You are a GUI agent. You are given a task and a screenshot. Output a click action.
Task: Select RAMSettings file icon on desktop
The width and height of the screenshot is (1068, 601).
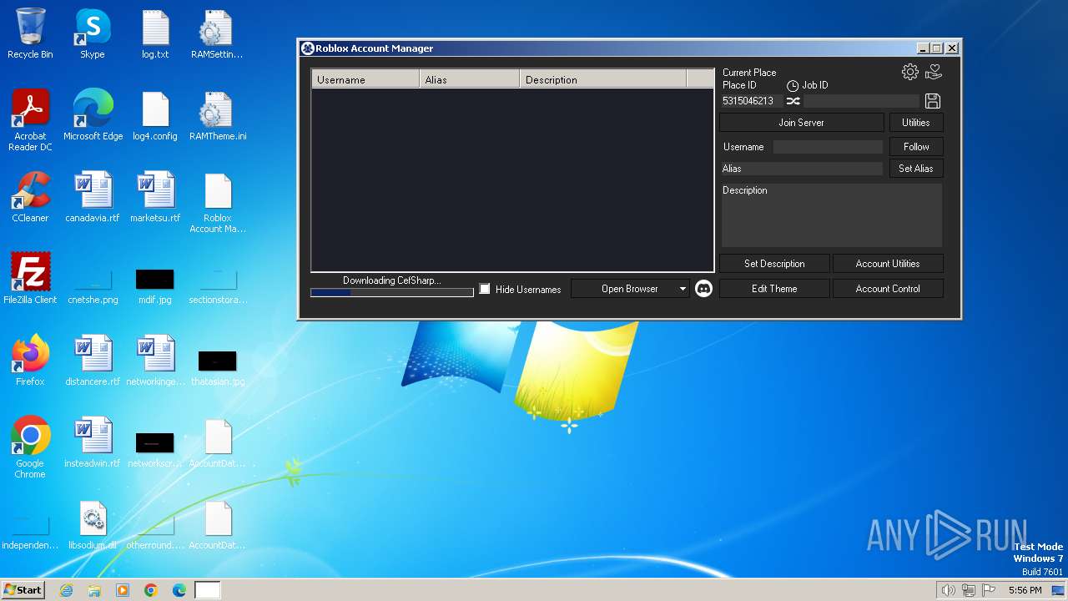pyautogui.click(x=217, y=34)
